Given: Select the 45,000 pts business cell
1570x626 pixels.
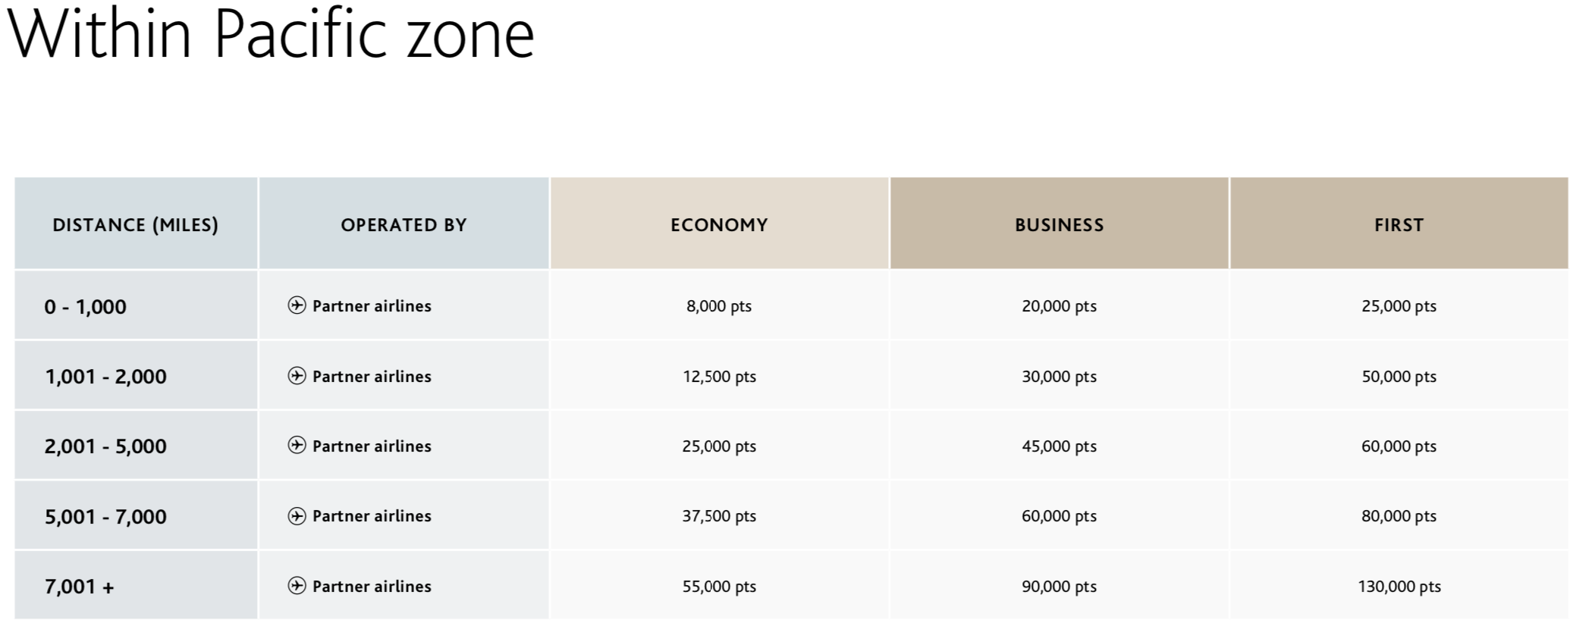Looking at the screenshot, I should point(1059,446).
